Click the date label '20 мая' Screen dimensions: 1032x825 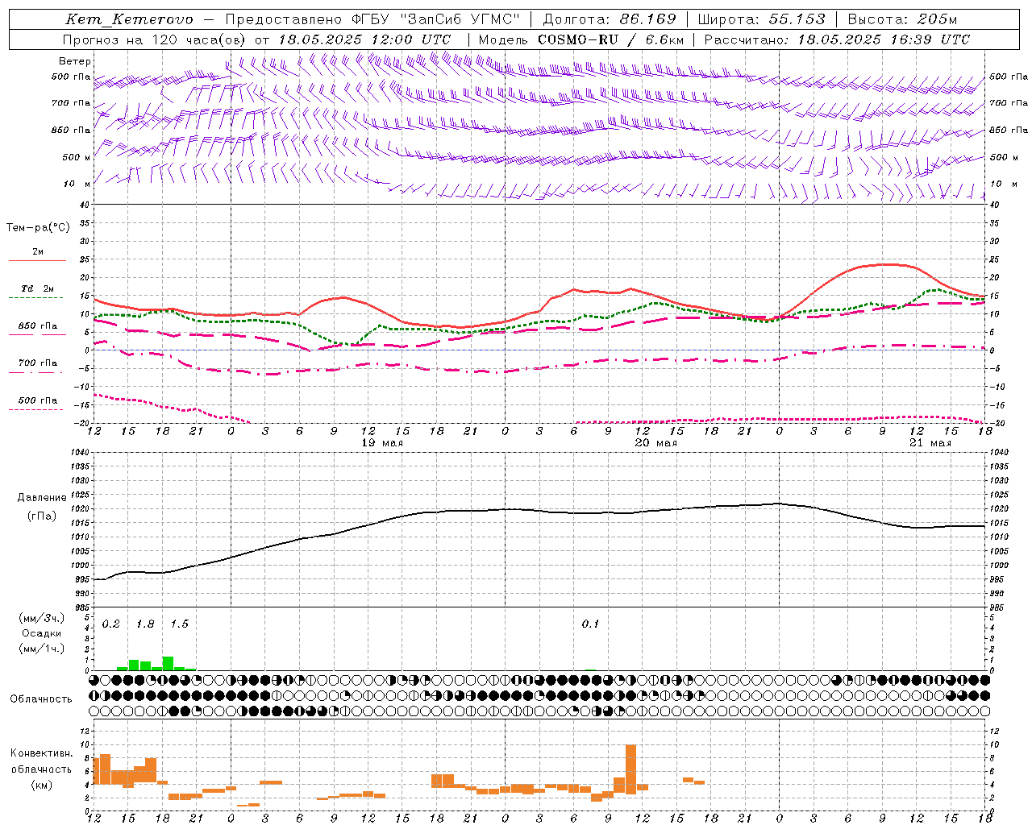[x=656, y=443]
